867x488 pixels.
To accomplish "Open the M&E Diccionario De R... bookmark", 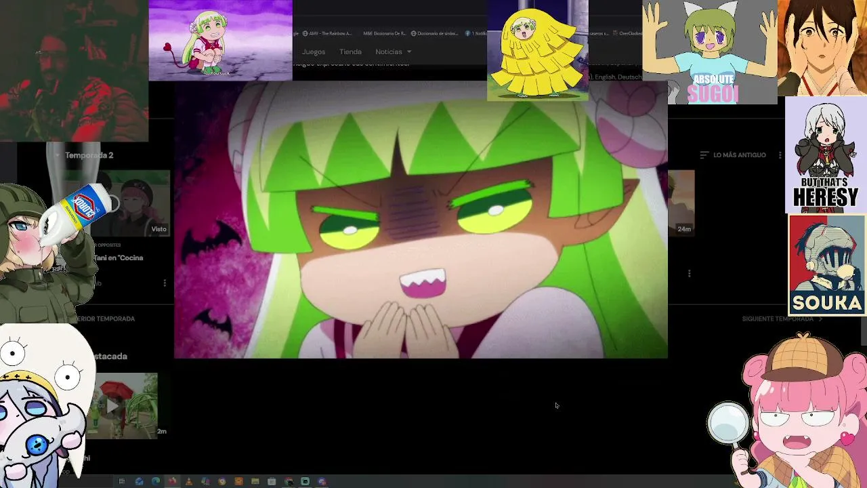I will [384, 33].
